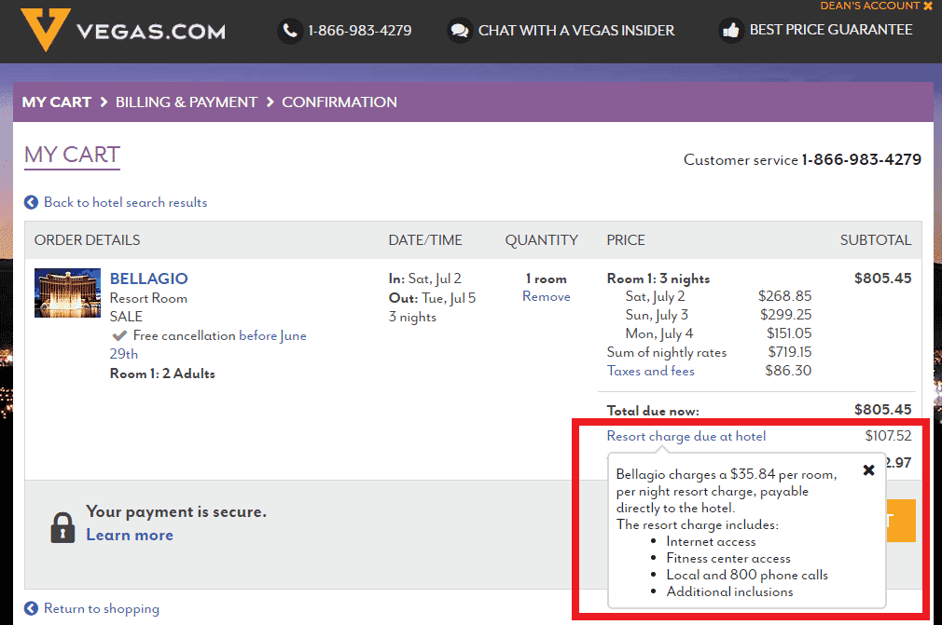The height and width of the screenshot is (625, 942).
Task: Go to the Billing & Payment step
Action: (186, 102)
